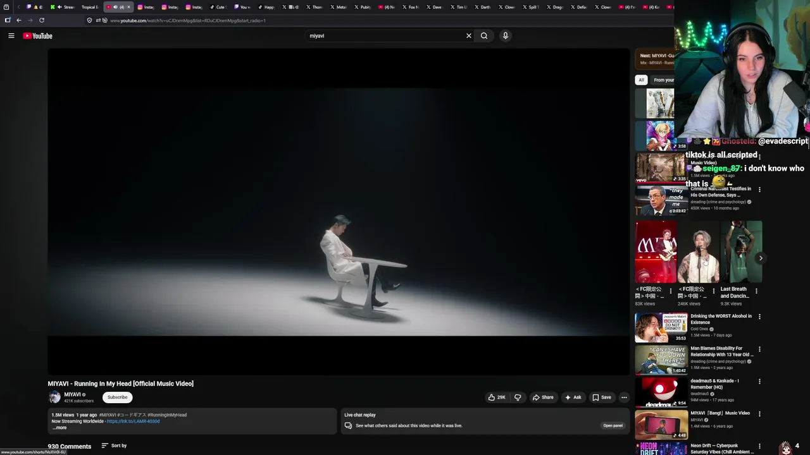Viewport: 810px width, 455px height.
Task: Run search with the magnifier button
Action: click(x=484, y=36)
